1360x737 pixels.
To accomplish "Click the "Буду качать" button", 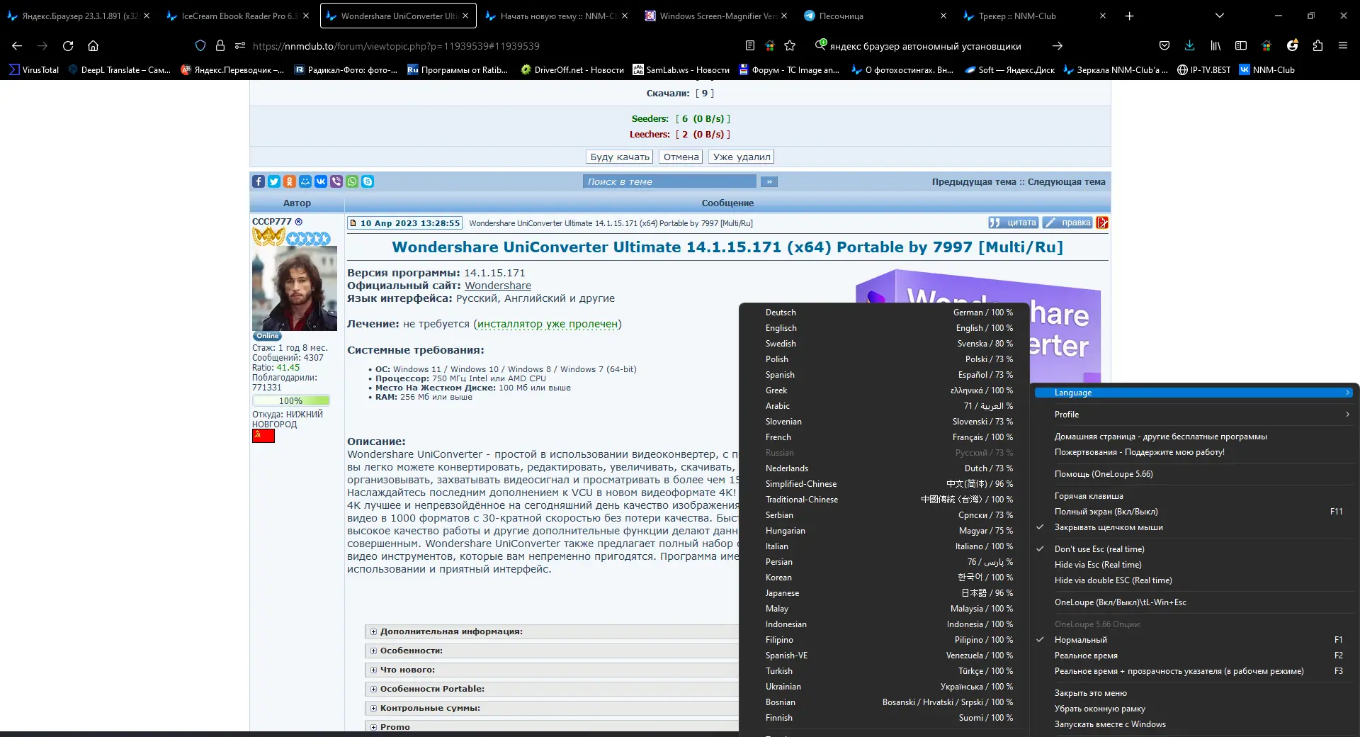I will 620,157.
